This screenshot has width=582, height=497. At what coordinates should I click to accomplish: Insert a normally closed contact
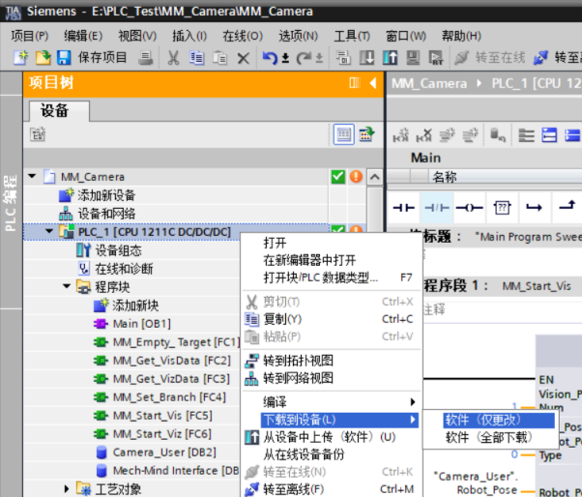[x=437, y=207]
